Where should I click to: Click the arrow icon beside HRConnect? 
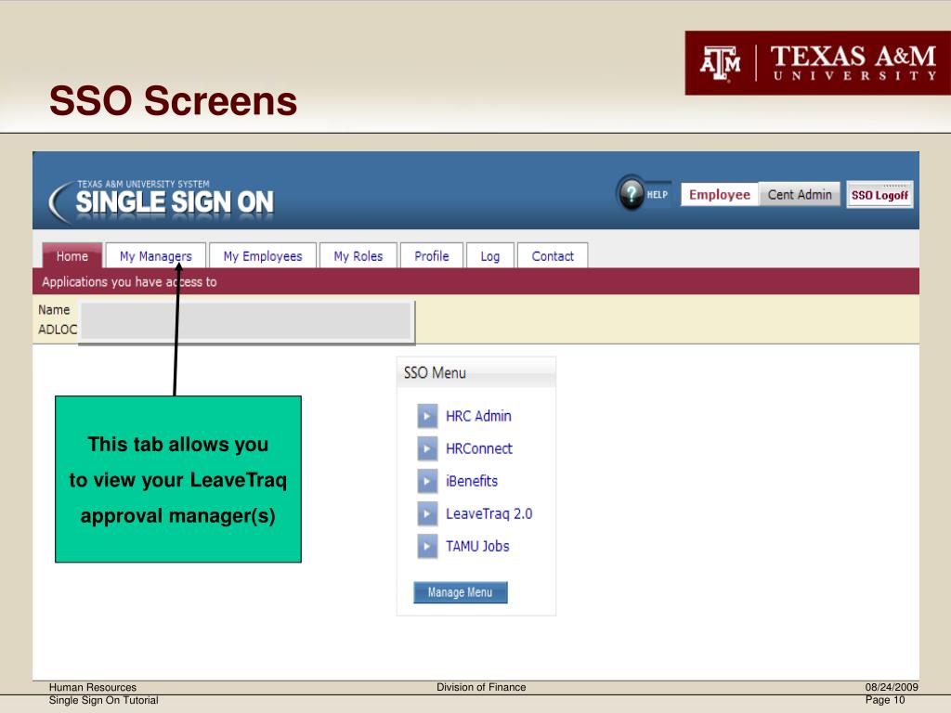[427, 448]
